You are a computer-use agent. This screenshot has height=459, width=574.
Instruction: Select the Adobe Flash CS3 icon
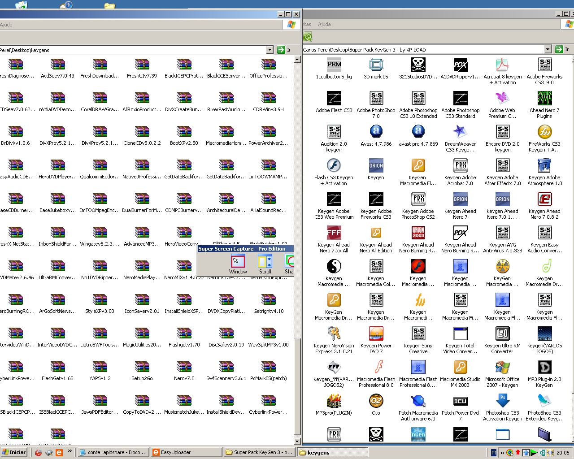334,98
